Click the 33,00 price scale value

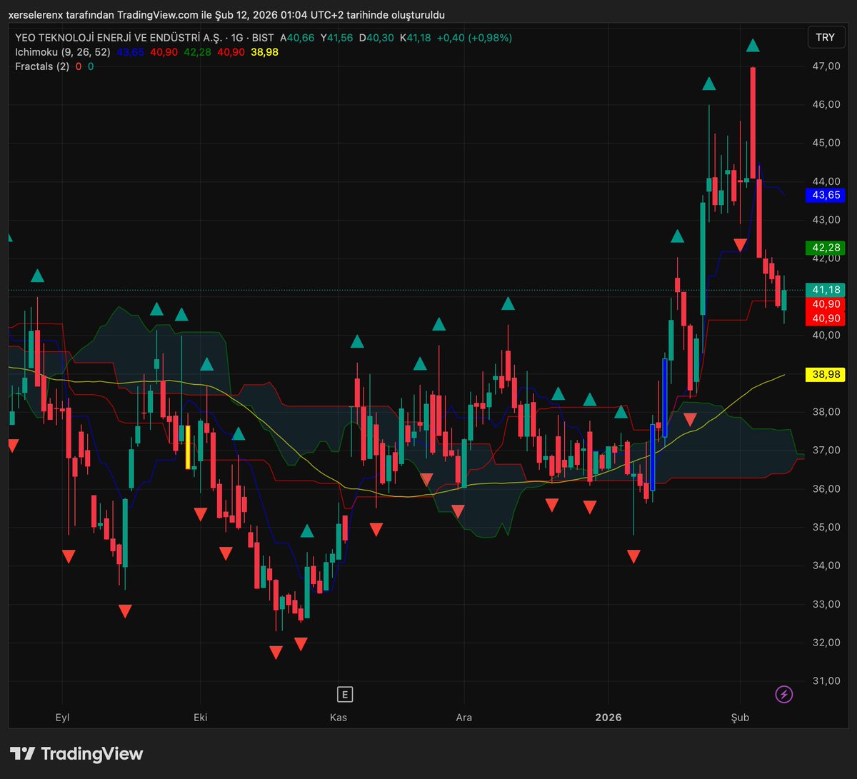click(827, 604)
